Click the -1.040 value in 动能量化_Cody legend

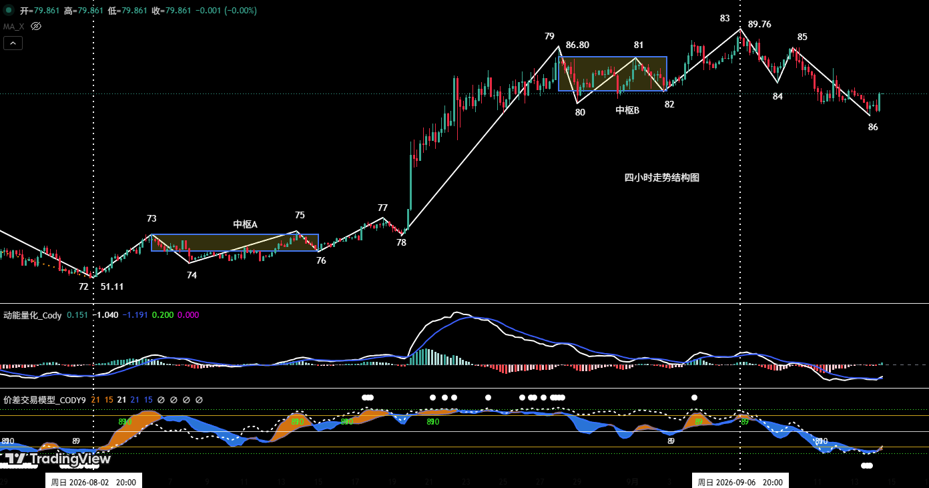105,315
